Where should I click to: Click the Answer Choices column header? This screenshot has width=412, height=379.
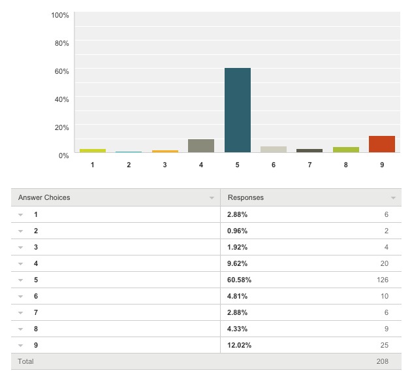(44, 197)
